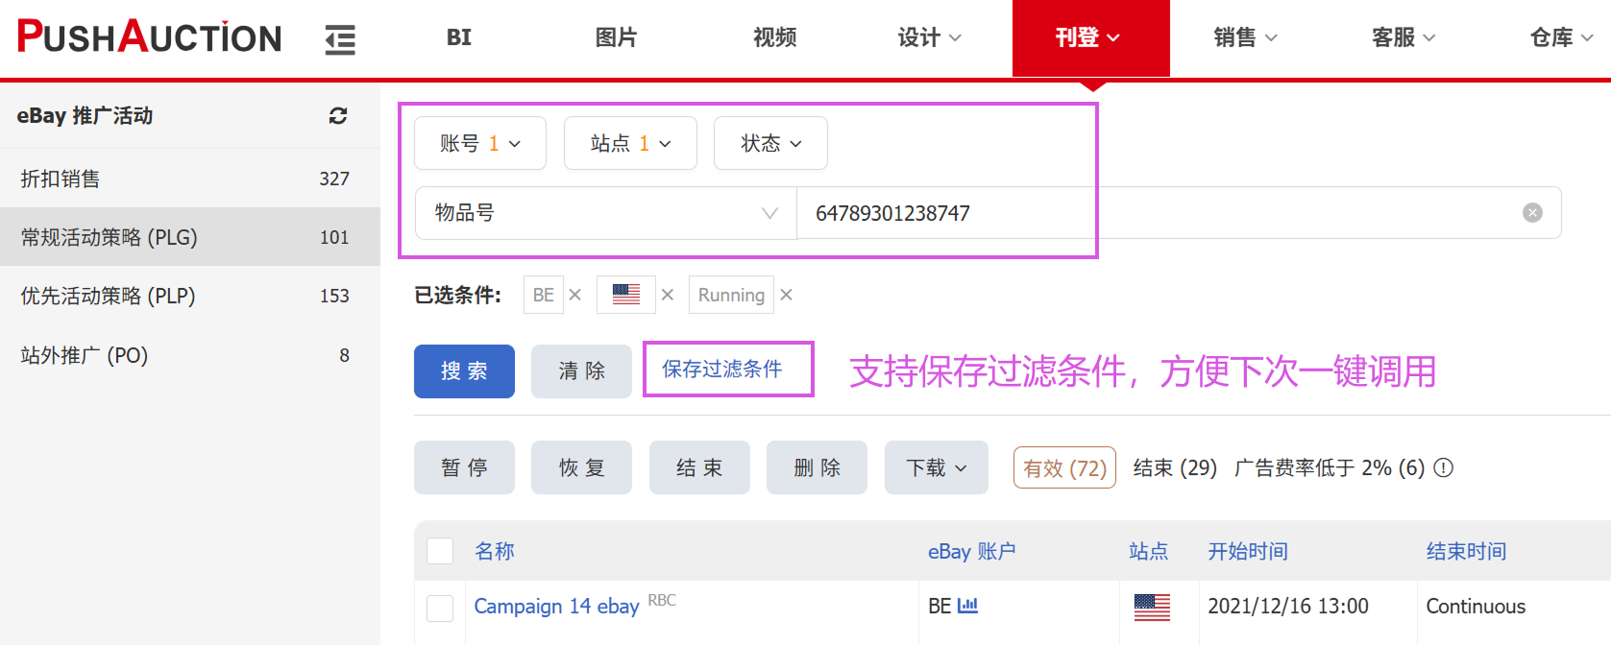Image resolution: width=1611 pixels, height=645 pixels.
Task: Expand the 状态 dropdown filter
Action: pyautogui.click(x=770, y=143)
